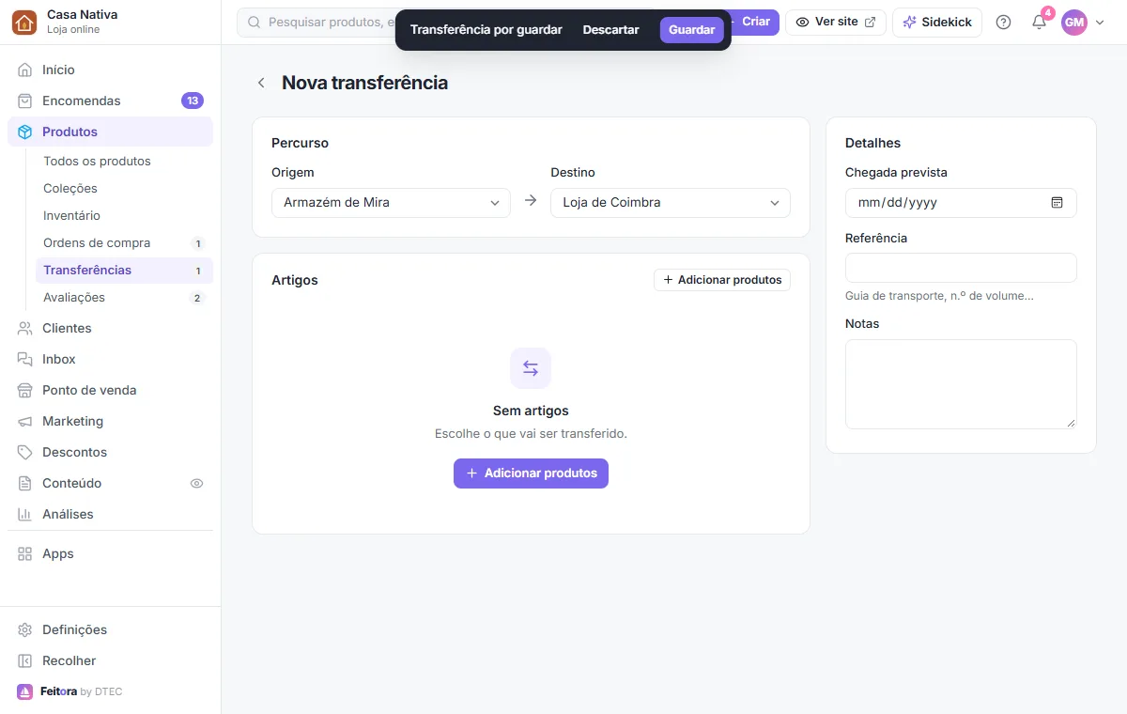Image resolution: width=1127 pixels, height=714 pixels.
Task: Open Apps in the sidebar
Action: pyautogui.click(x=110, y=553)
